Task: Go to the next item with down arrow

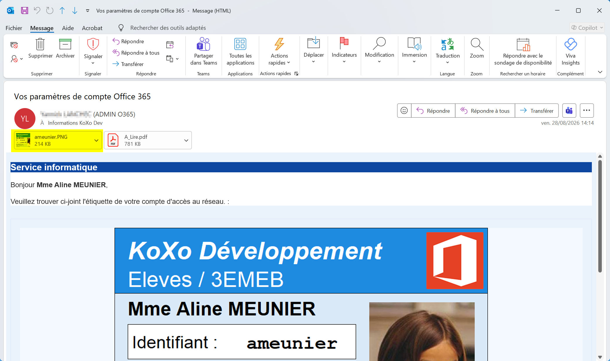Action: click(x=75, y=11)
